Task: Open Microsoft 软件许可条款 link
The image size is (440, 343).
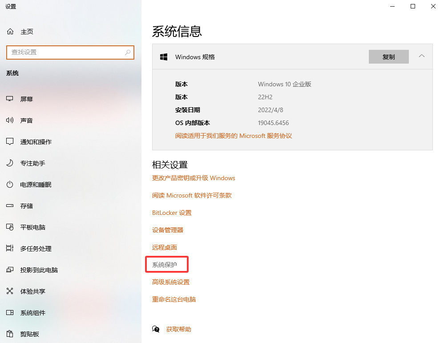Action: [x=192, y=195]
